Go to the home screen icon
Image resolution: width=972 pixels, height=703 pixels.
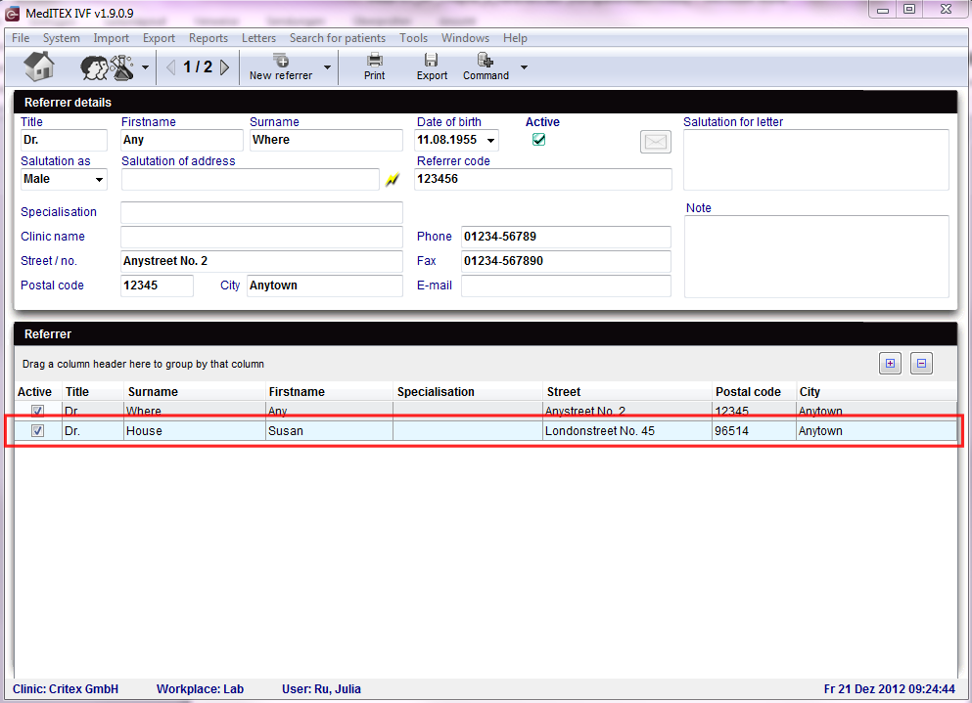click(39, 66)
